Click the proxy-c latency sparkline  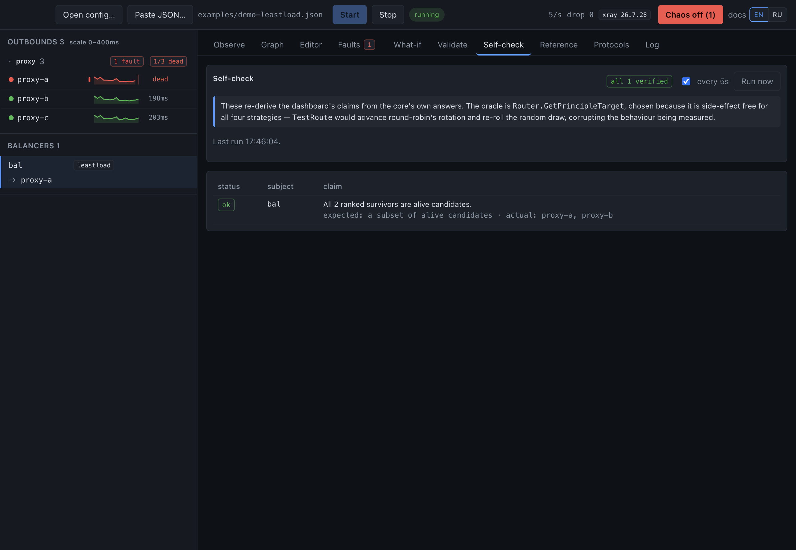(x=116, y=118)
